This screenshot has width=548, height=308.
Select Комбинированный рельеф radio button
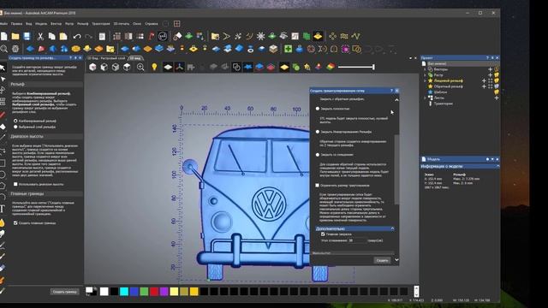click(15, 121)
